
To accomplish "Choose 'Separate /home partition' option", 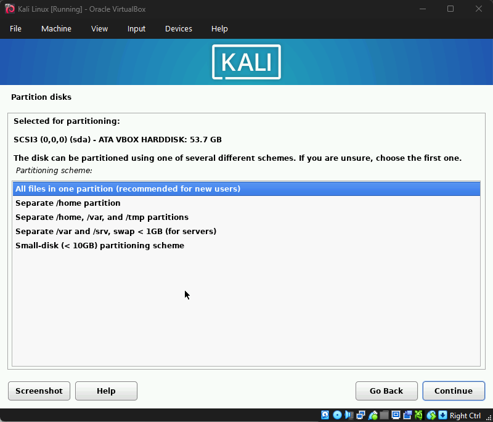I will pyautogui.click(x=68, y=203).
